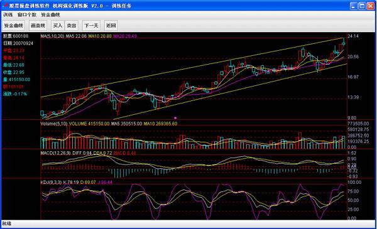Screen dimensions: 377x229
Task: Click the MA(5,10,20) indicator label
Action: (52, 36)
